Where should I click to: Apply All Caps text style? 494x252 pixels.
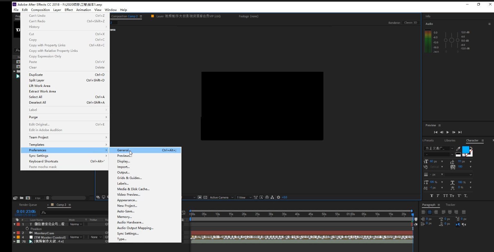[445, 196]
